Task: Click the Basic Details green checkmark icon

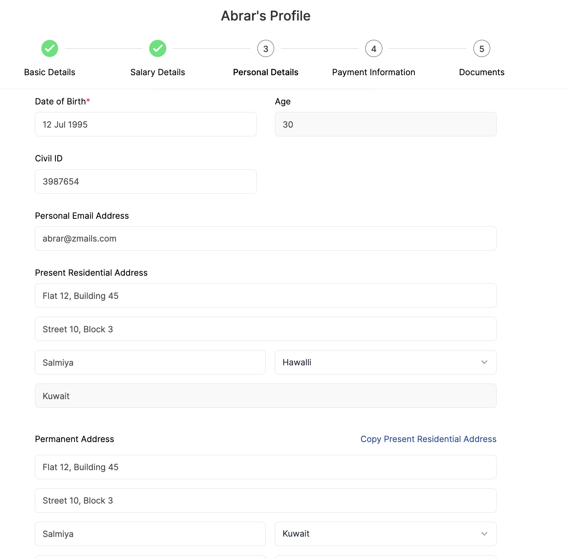Action: coord(50,49)
